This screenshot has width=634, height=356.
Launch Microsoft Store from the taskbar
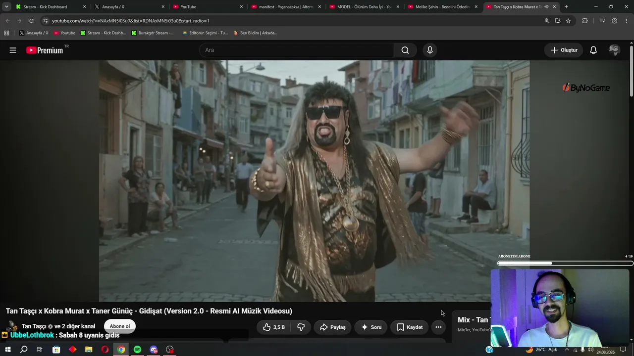coord(56,350)
